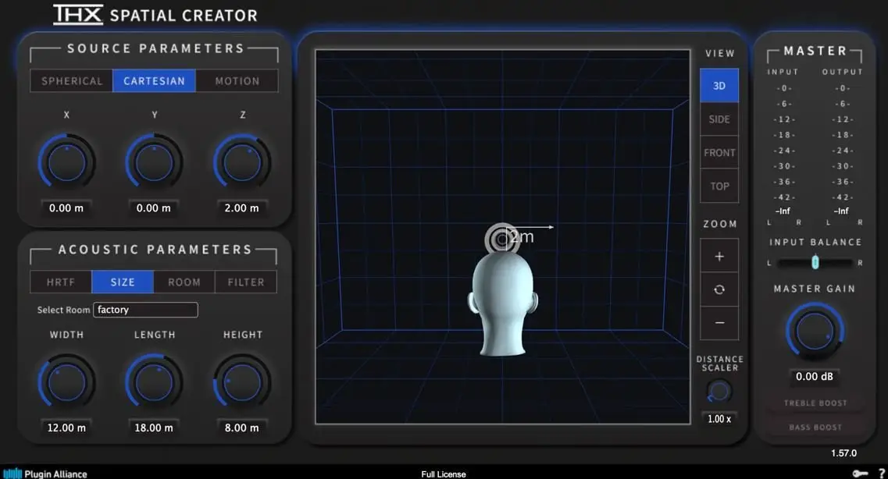888x479 pixels.
Task: Open help question mark icon
Action: (x=881, y=474)
